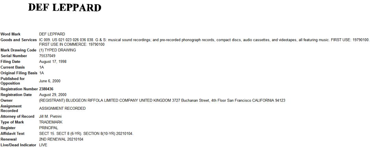The image size is (370, 148).
Task: Click registration number 2380436
Action: [x=46, y=89]
